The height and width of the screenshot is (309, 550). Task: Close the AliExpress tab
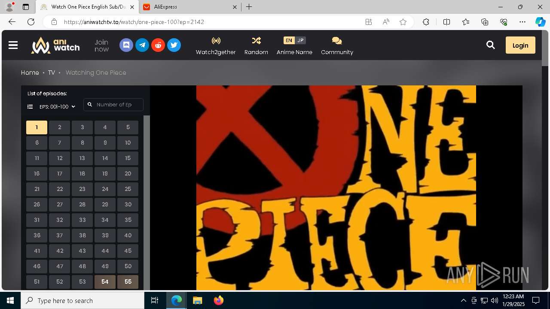[x=235, y=7]
